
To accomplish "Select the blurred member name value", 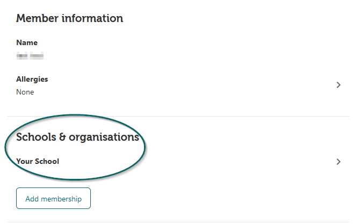I will click(x=30, y=55).
